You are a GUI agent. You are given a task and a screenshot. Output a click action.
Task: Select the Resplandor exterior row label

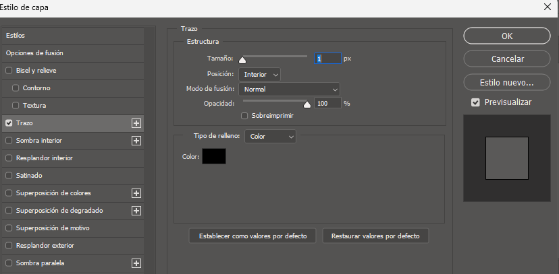45,246
